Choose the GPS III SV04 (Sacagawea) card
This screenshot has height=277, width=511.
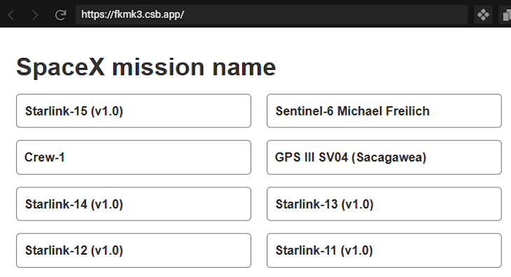pos(384,157)
